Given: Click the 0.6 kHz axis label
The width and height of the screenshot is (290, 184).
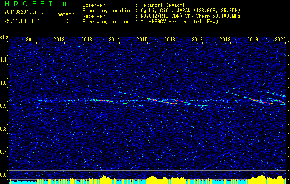Looking at the screenshot, I should click(x=4, y=175).
